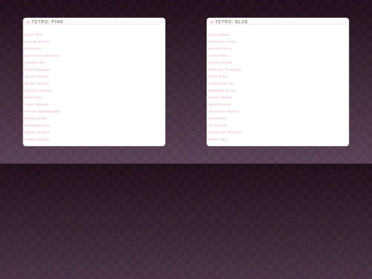Open the Shishikura Osamu link
The image size is (372, 279).
[224, 112]
